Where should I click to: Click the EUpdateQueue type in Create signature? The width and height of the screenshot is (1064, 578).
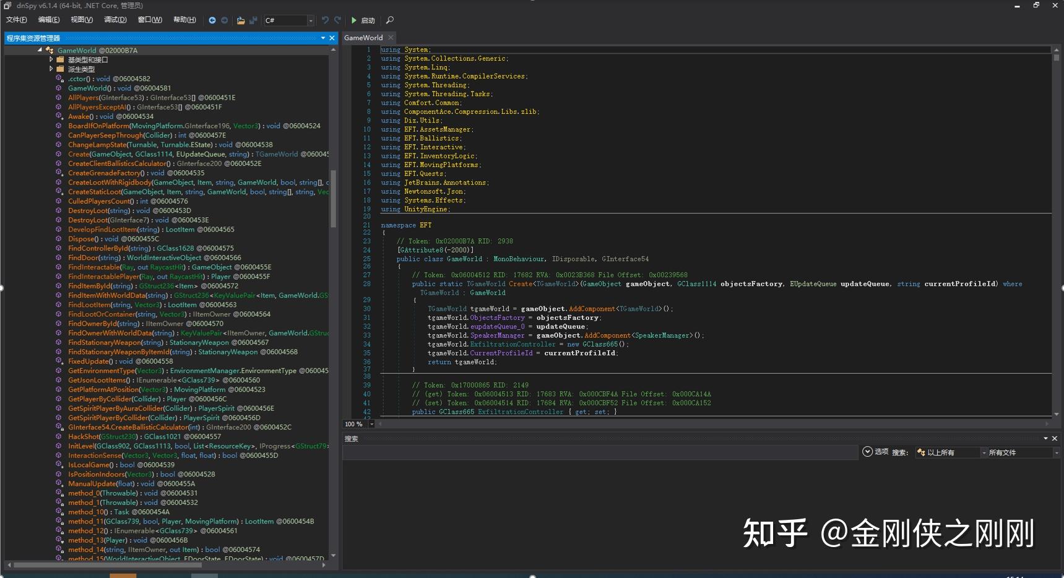813,284
